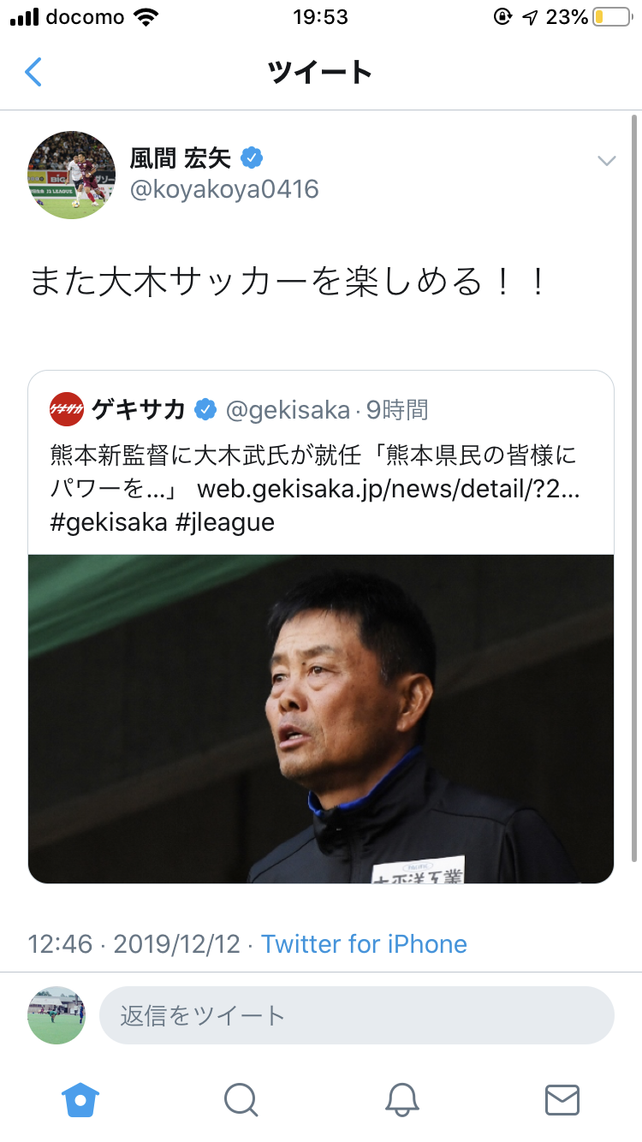Open web.gekisaka.jp news link
642x1142 pixels.
[x=389, y=489]
